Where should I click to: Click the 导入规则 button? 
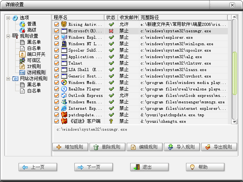point(182,147)
